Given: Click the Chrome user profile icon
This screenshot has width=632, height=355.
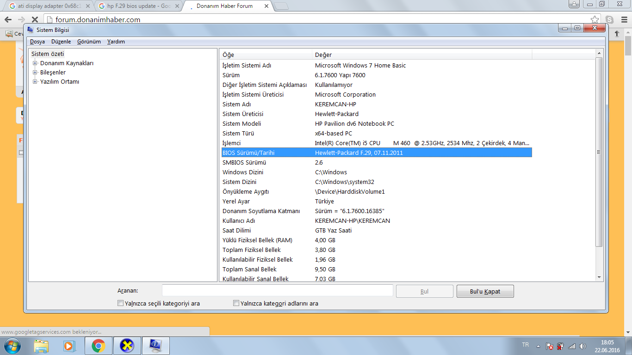Looking at the screenshot, I should pyautogui.click(x=574, y=4).
